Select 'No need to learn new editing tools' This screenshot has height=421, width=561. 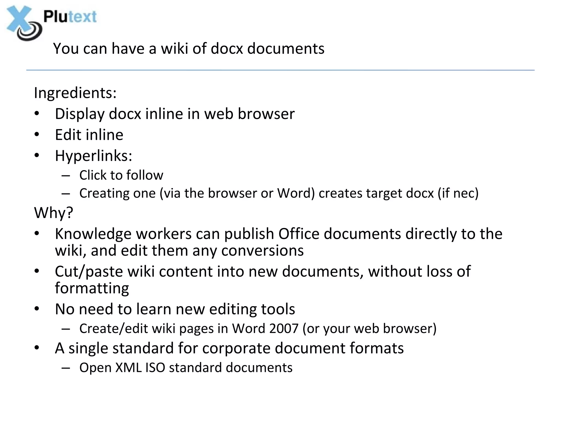tap(175, 309)
